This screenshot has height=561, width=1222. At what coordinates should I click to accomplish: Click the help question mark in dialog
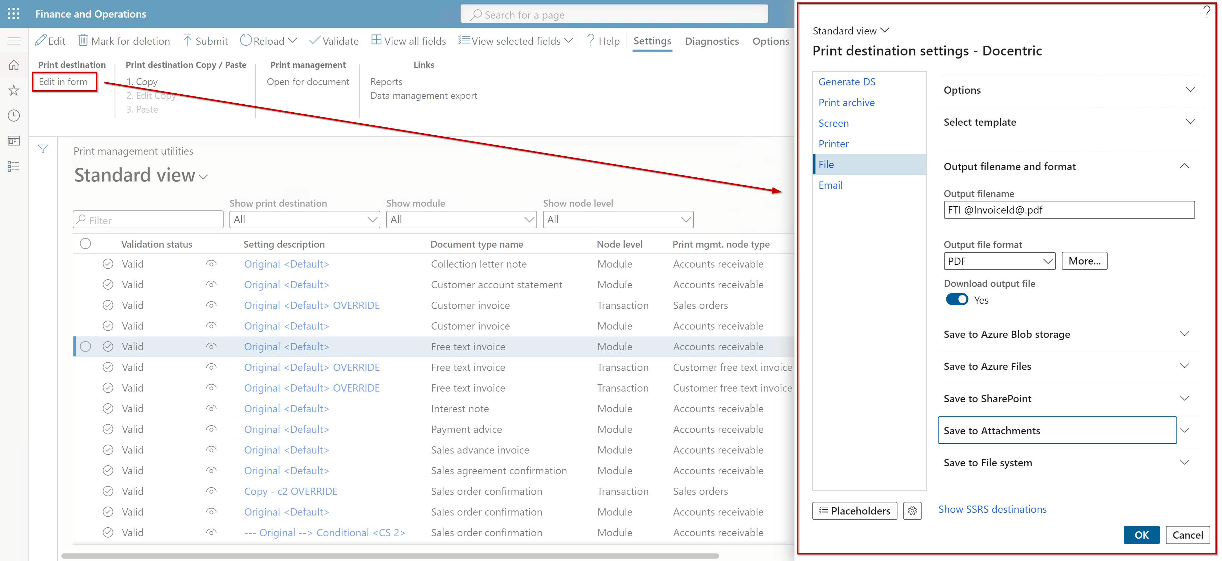[1207, 12]
